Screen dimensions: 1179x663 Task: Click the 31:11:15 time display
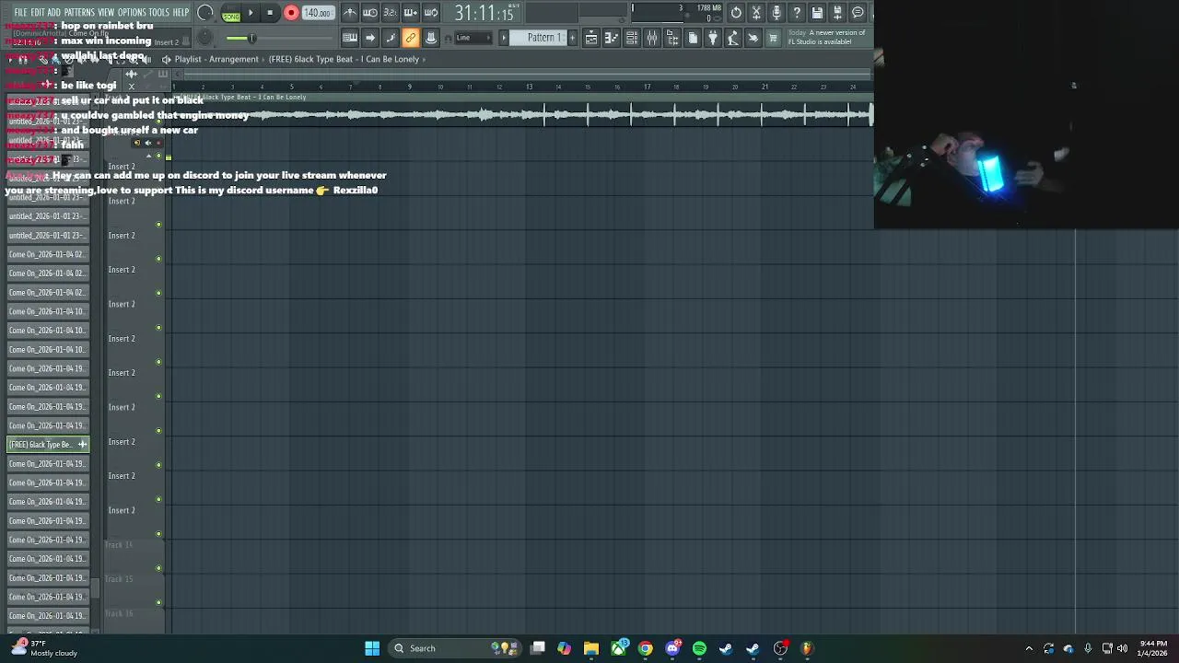[x=484, y=13]
